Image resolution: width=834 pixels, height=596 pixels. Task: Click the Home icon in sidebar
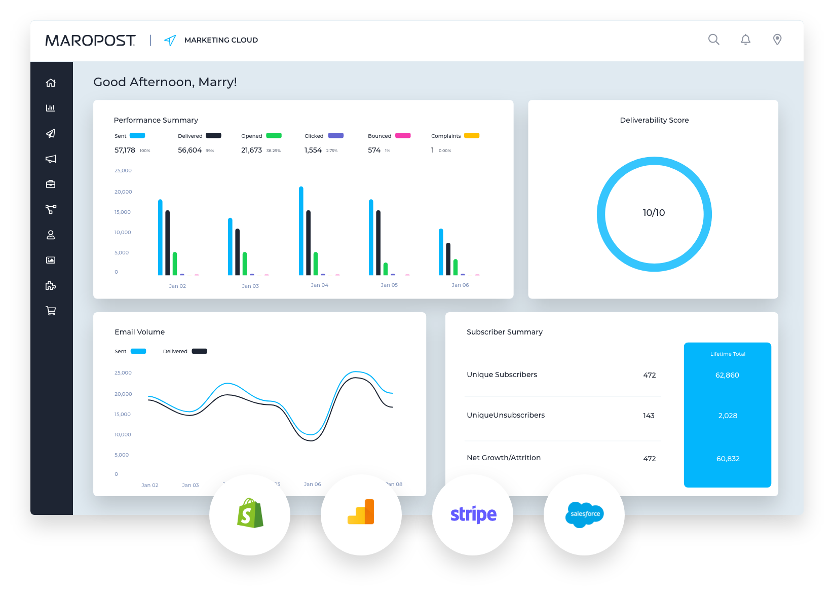[x=51, y=83]
